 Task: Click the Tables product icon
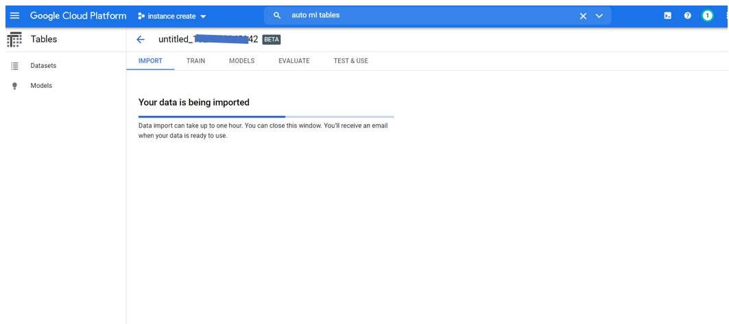[x=14, y=40]
